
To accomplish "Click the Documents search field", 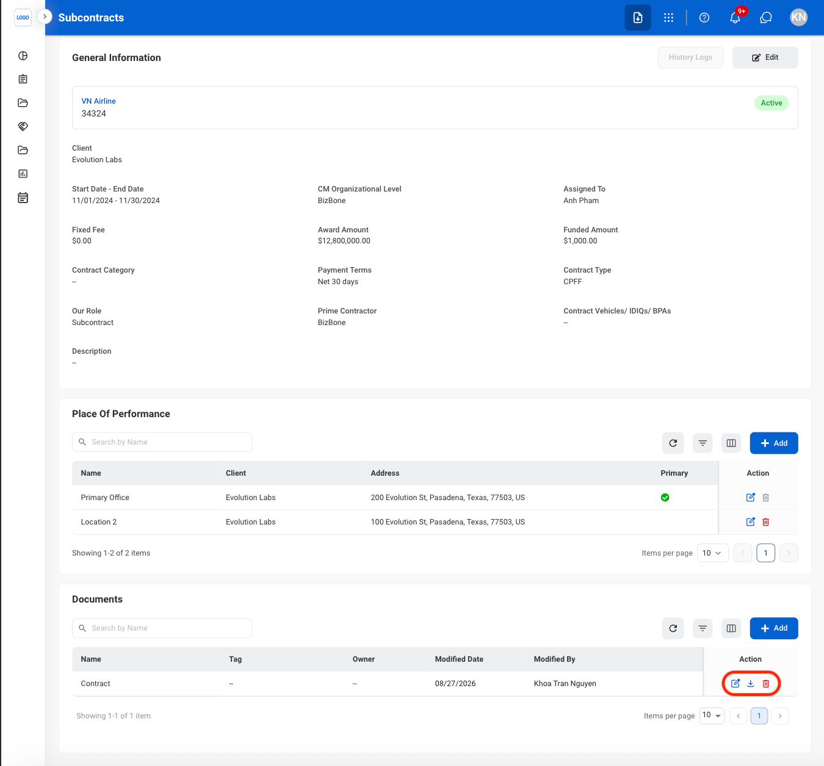I will [162, 628].
